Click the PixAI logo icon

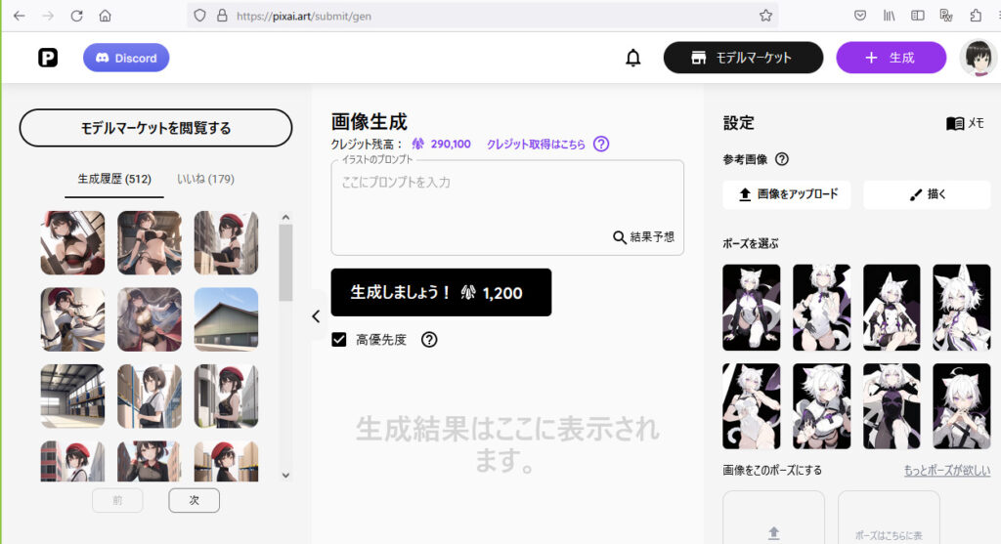pyautogui.click(x=48, y=58)
